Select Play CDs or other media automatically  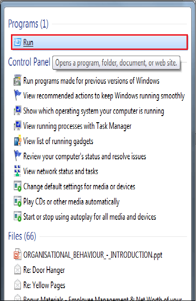click(71, 202)
